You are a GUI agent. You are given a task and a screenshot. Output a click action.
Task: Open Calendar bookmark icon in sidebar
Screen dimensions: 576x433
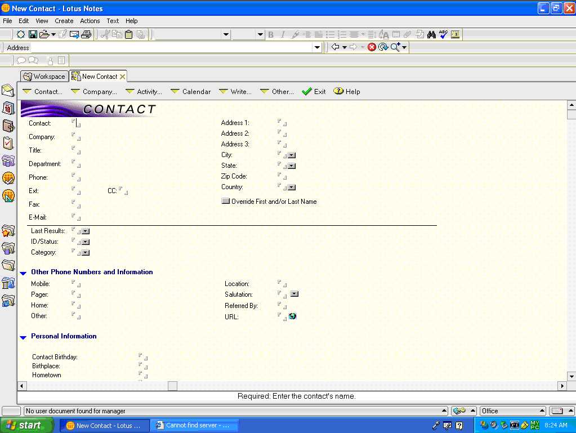8,108
